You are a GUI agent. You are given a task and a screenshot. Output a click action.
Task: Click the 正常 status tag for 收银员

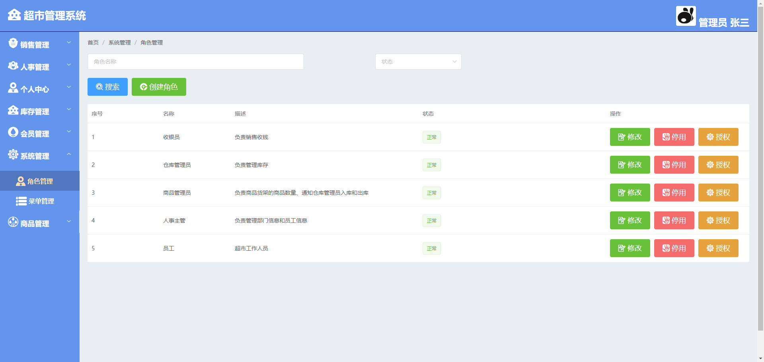[x=432, y=137]
